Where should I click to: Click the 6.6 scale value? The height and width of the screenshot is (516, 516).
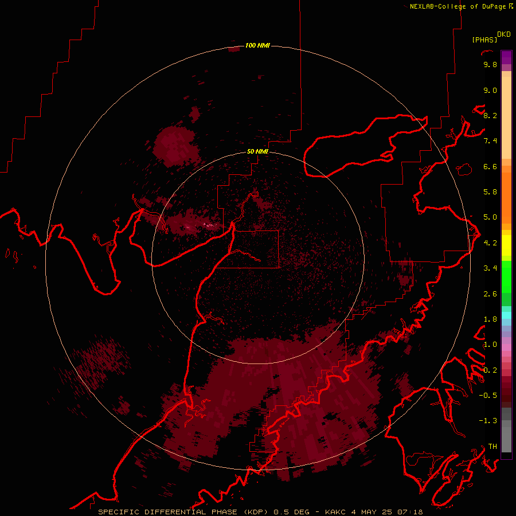pos(490,166)
